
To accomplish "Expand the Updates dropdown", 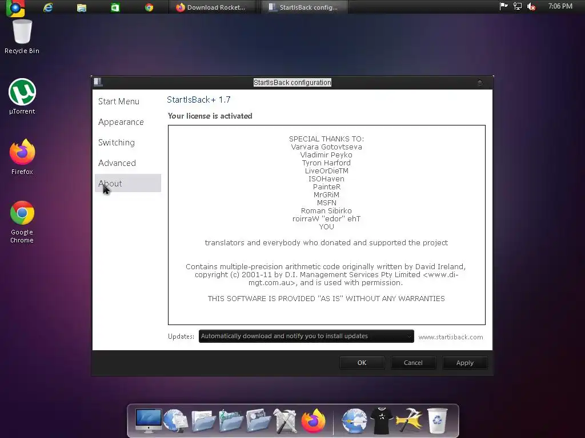I will point(306,336).
